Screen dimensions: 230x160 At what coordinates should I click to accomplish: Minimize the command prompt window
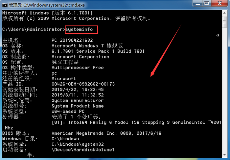coord(197,4)
